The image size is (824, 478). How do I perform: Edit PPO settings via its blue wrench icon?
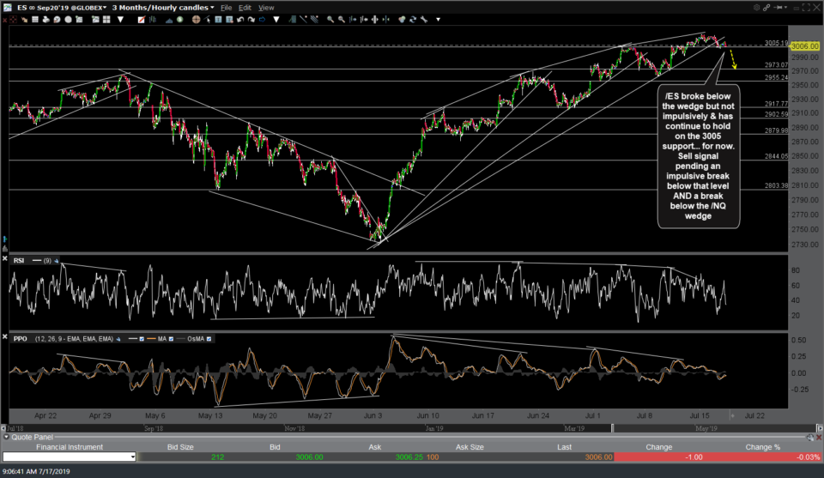pyautogui.click(x=118, y=339)
